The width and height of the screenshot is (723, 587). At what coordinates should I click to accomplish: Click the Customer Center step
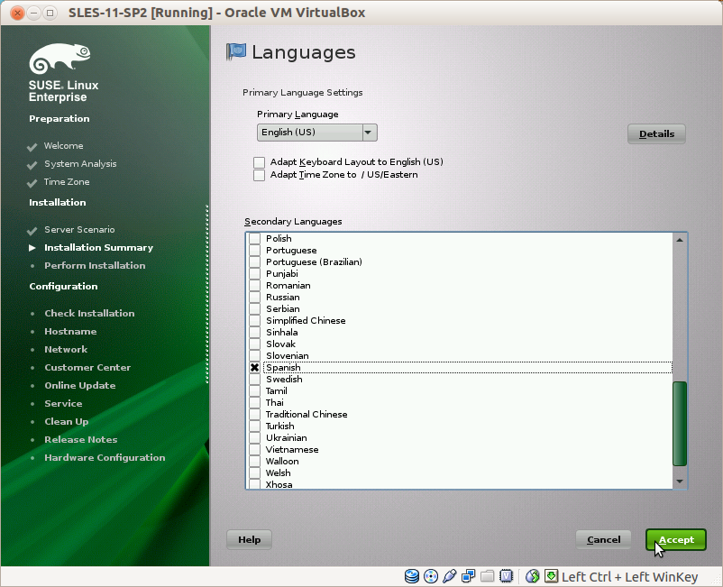[87, 368]
